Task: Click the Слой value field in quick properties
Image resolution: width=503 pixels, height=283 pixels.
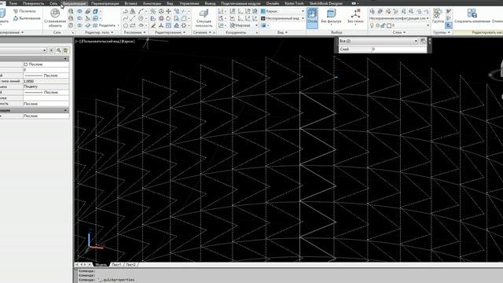Action: (x=399, y=49)
